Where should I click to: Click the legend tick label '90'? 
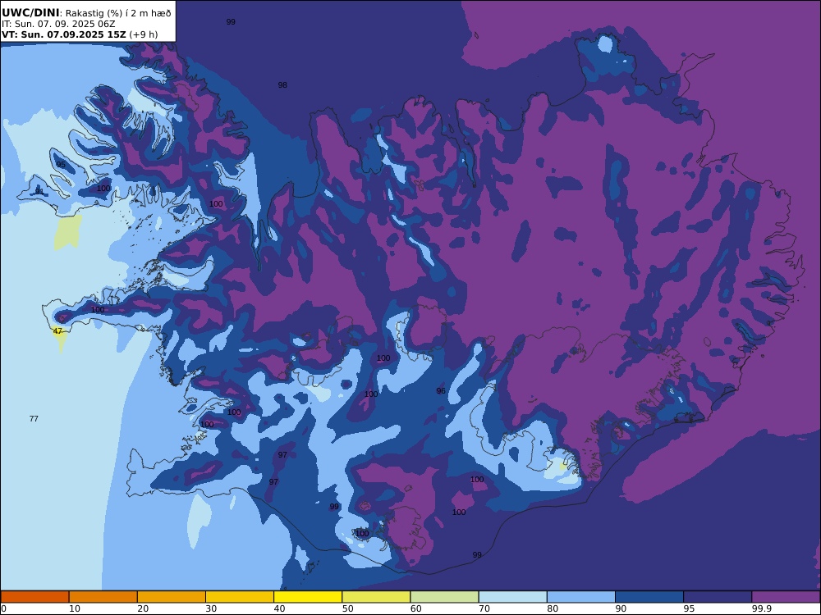[621, 608]
